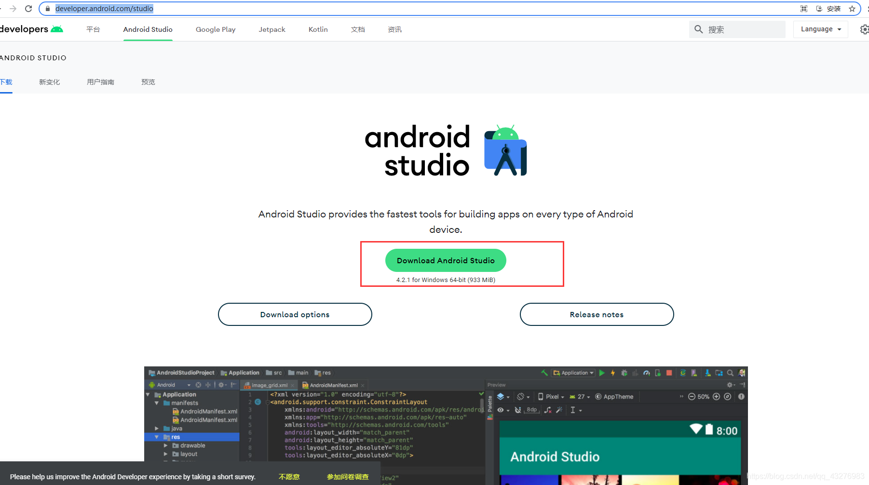Open the settings gear icon beside Language
Viewport: 869px width, 485px height.
tap(864, 29)
